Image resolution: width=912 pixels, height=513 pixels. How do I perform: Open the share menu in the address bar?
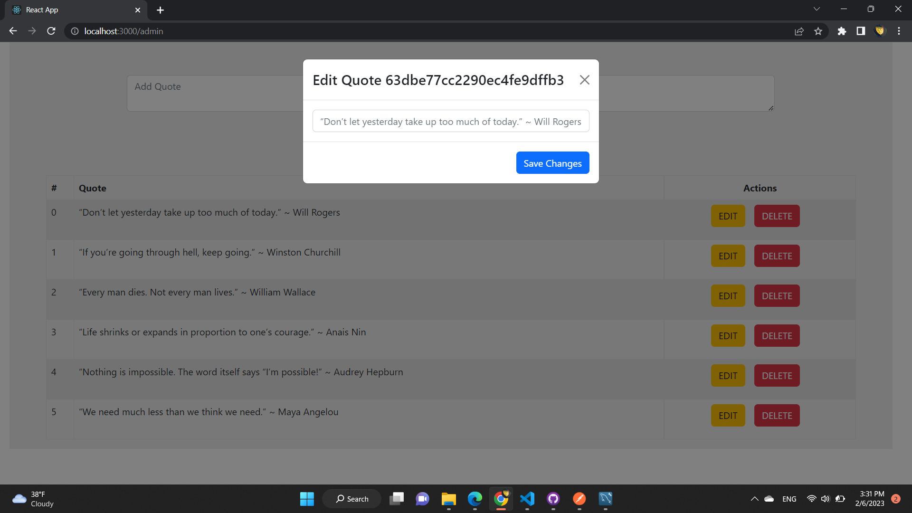tap(799, 31)
